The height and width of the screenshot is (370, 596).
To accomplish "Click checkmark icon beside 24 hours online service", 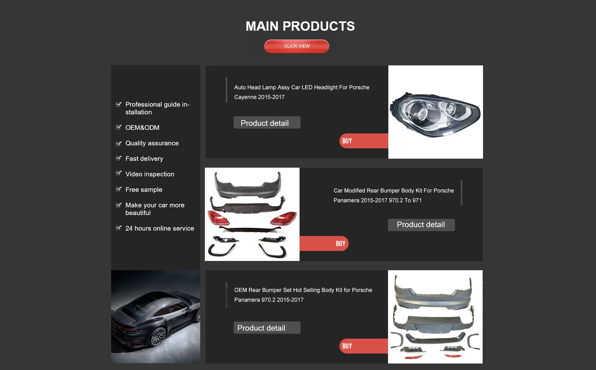I will 119,228.
